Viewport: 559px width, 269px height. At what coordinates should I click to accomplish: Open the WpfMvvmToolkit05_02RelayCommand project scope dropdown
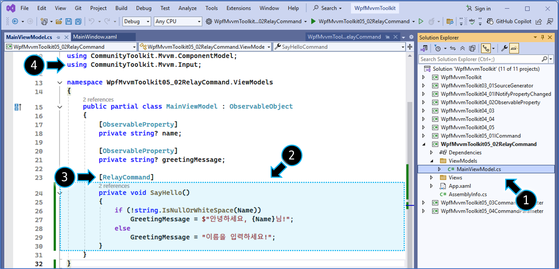71,47
